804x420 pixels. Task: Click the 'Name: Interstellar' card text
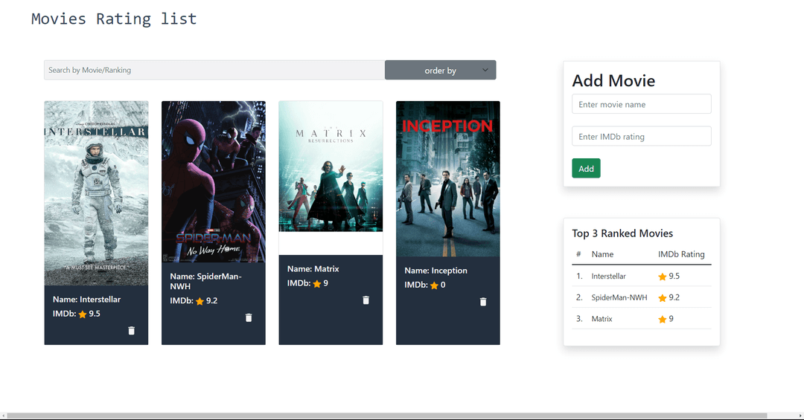[x=86, y=300]
